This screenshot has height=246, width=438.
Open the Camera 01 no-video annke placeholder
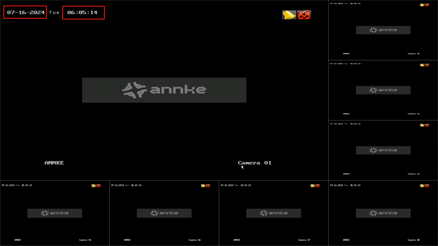[x=164, y=90]
